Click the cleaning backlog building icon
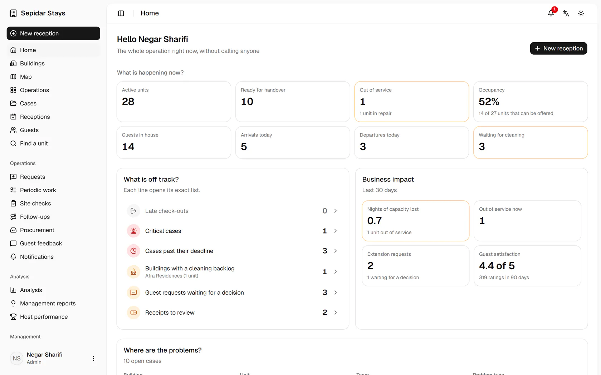The image size is (601, 375). pos(133,272)
